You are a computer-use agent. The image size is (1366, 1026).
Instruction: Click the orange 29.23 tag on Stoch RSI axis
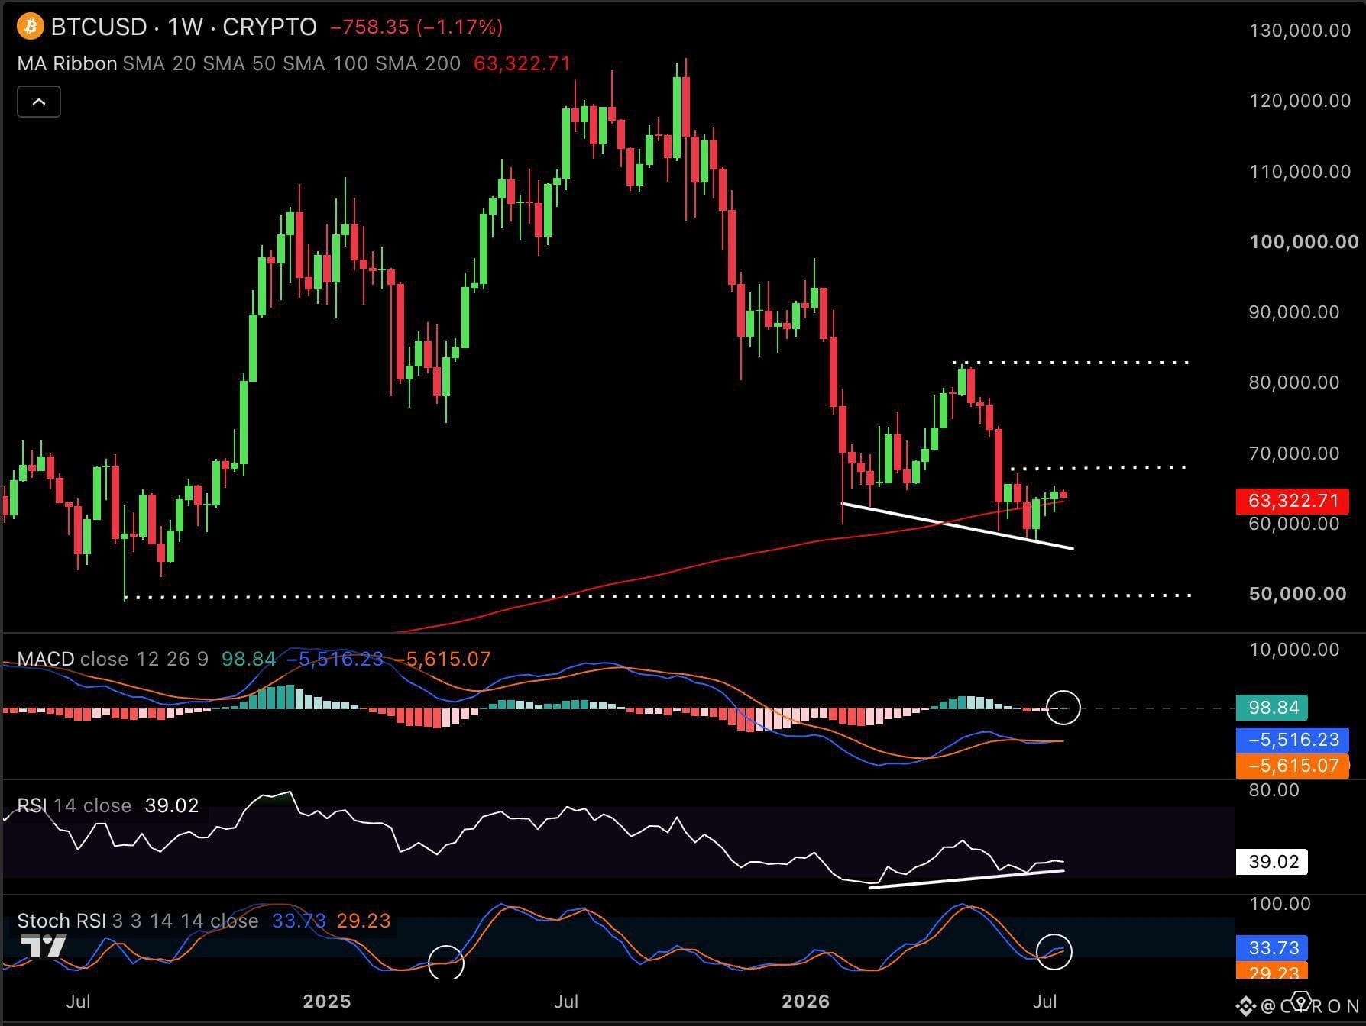coord(1272,972)
